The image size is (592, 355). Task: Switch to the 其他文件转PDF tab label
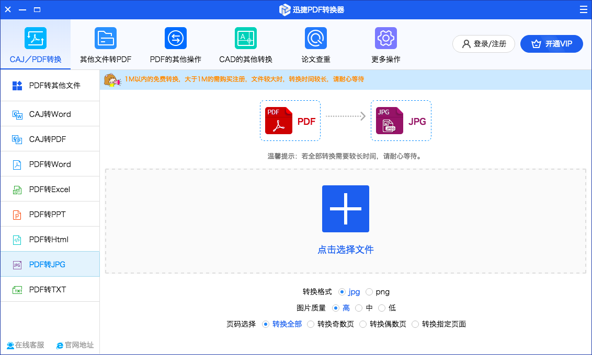[106, 60]
